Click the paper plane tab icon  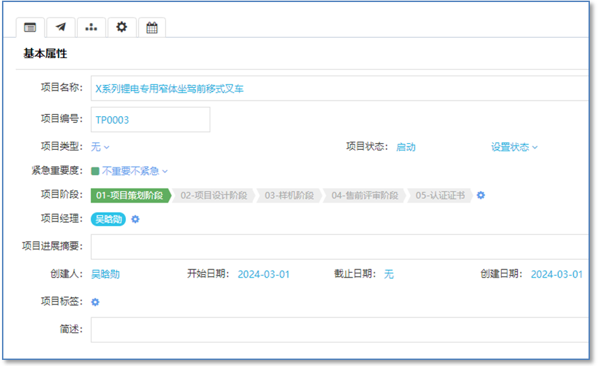61,27
